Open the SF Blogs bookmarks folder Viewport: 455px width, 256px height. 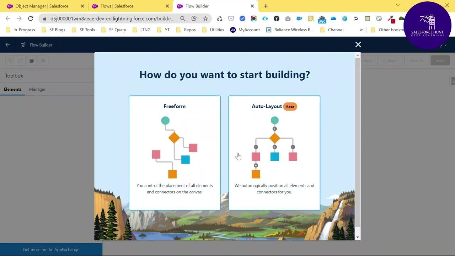coord(54,30)
